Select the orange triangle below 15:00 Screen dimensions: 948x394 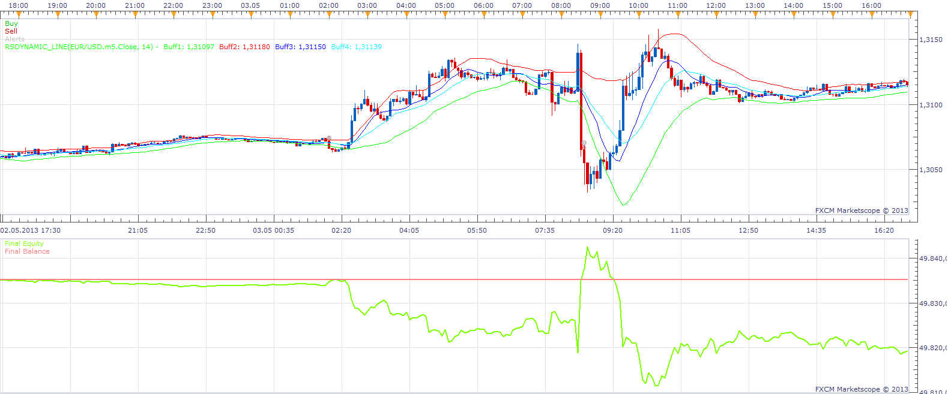833,14
